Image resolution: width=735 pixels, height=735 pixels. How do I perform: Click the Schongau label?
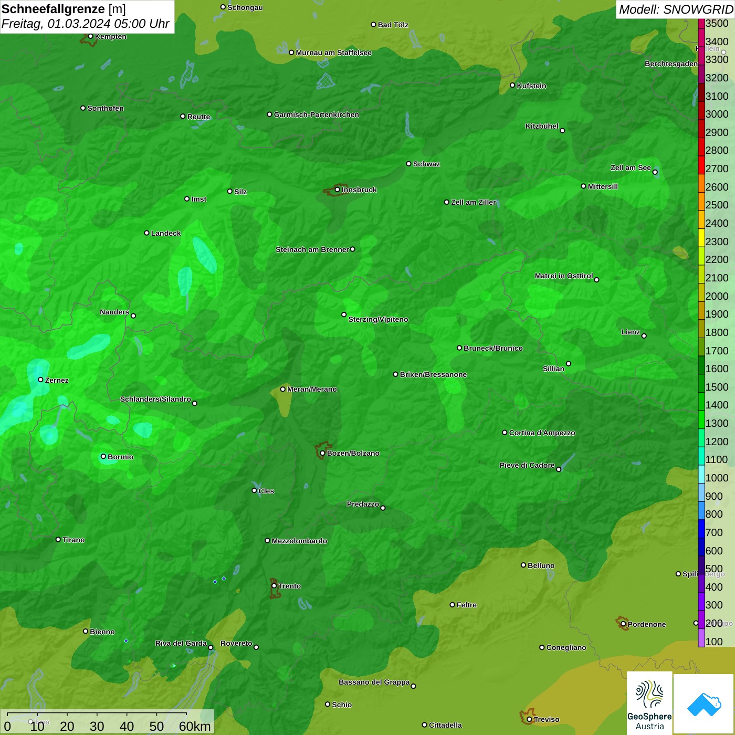[245, 7]
